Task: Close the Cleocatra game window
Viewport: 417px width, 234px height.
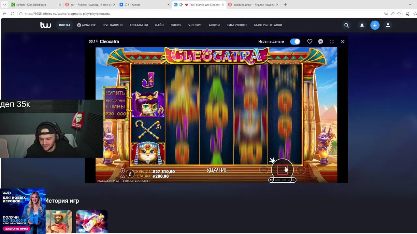Action: click(343, 42)
